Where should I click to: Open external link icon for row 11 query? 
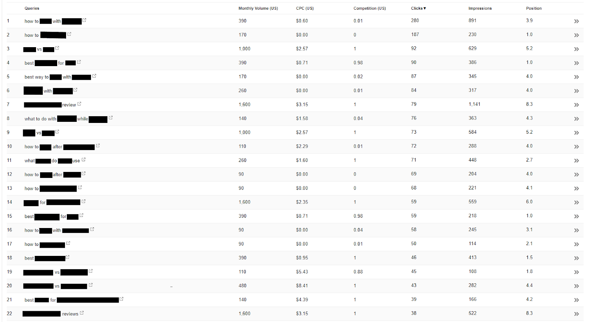84,159
